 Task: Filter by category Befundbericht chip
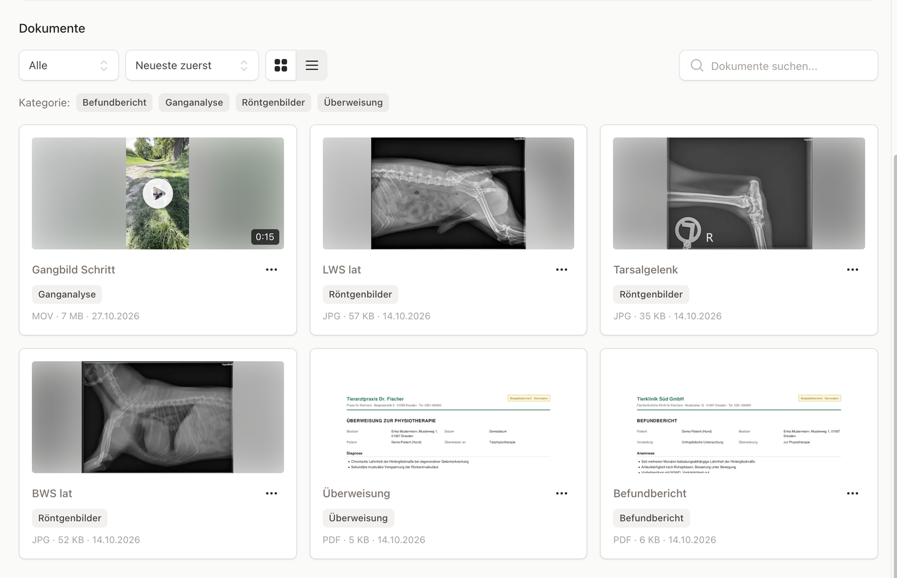pyautogui.click(x=114, y=102)
